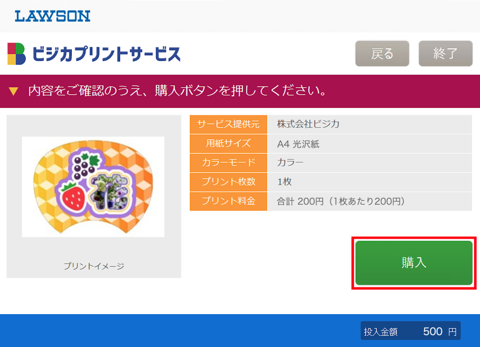Viewport: 480px width, 347px height.
Task: Click the ビジカプリントサービス title text
Action: coord(106,54)
